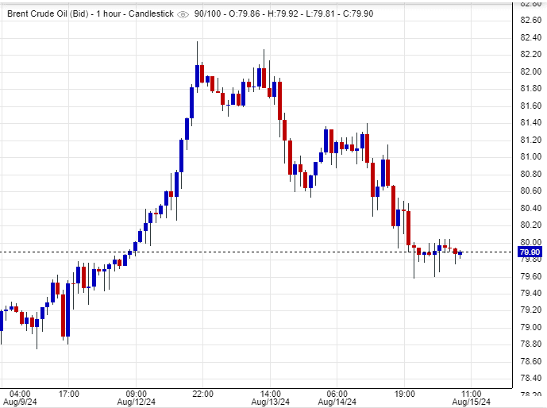547x408 pixels.
Task: Toggle the eye visibility icon beside Candlestick
Action: 183,14
